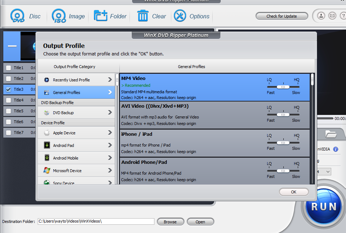Image resolution: width=346 pixels, height=233 pixels.
Task: Click the DVD Backup disc icon
Action: (x=46, y=113)
